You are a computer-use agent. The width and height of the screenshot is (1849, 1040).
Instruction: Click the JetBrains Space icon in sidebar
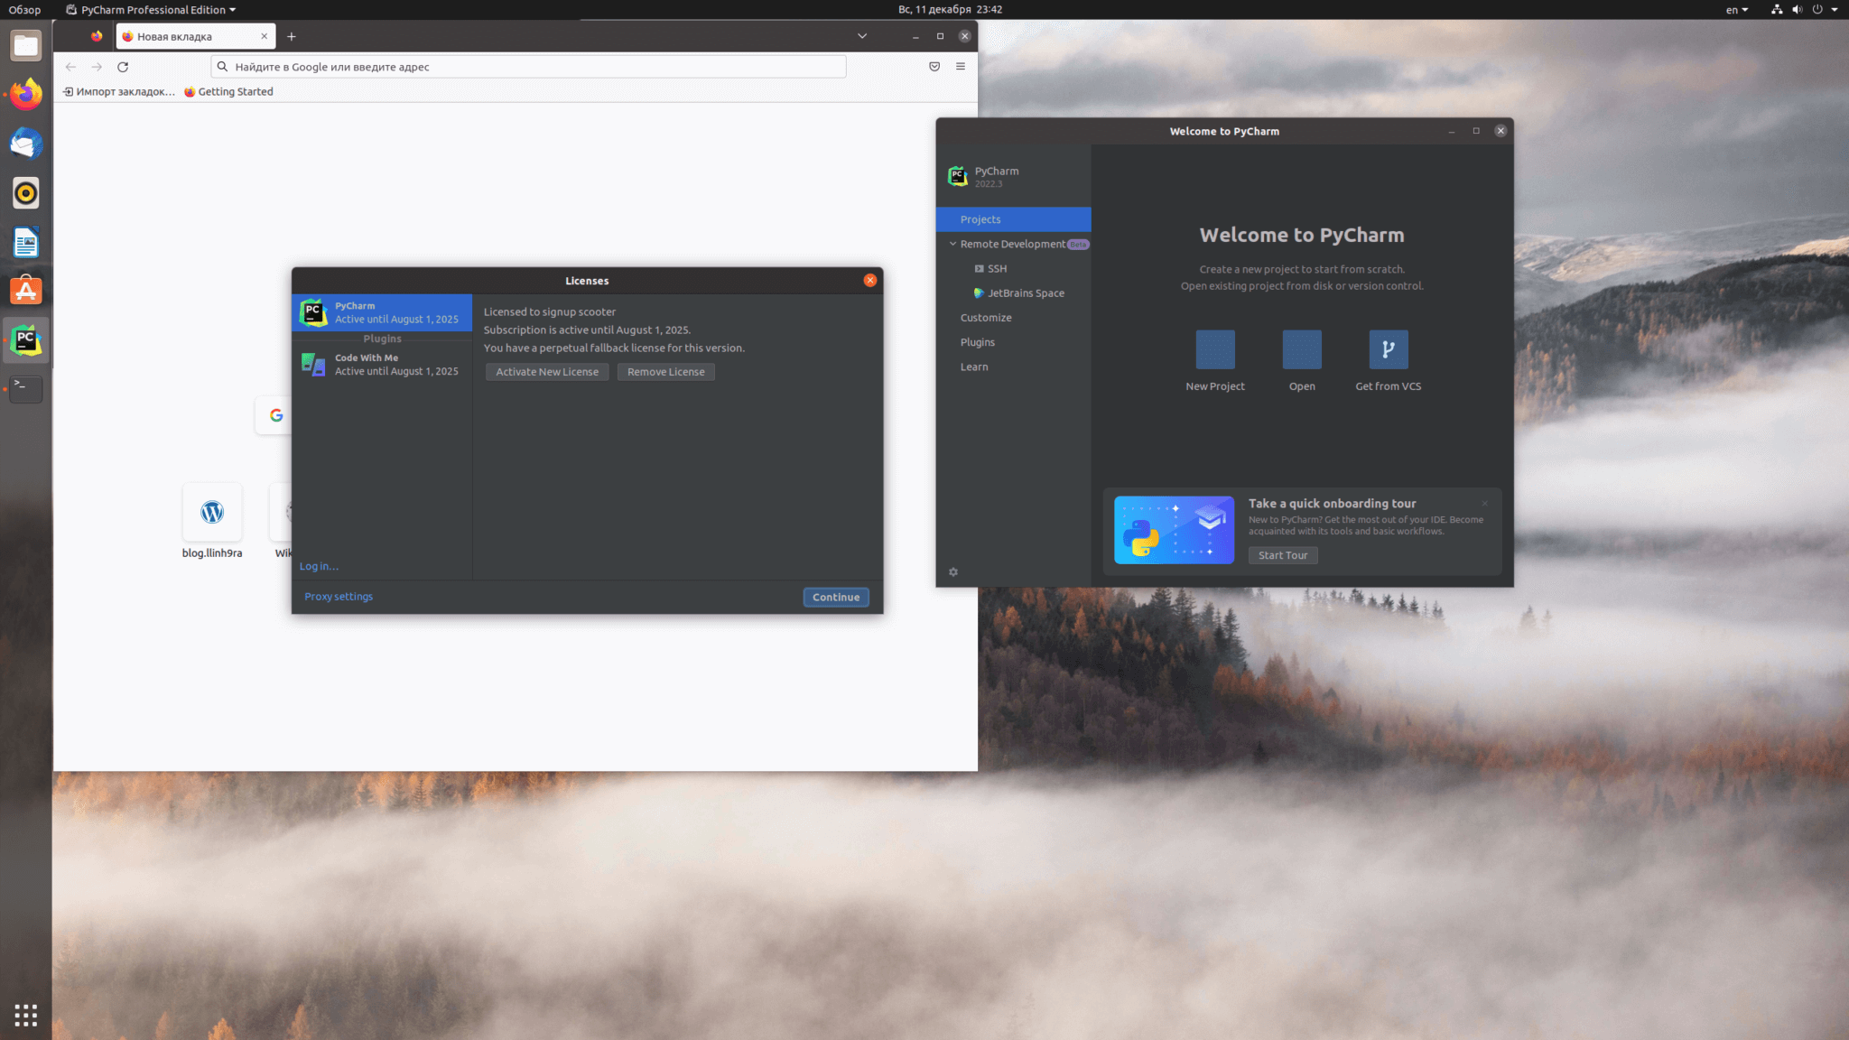pos(979,293)
